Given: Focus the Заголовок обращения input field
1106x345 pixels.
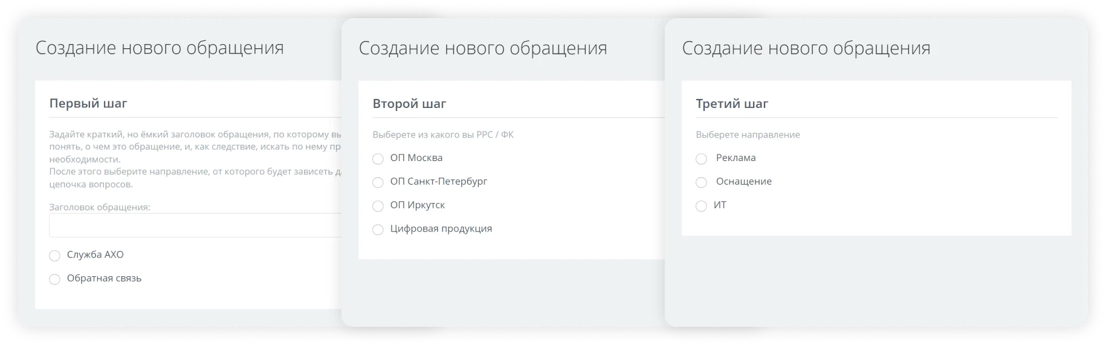Looking at the screenshot, I should [x=195, y=225].
